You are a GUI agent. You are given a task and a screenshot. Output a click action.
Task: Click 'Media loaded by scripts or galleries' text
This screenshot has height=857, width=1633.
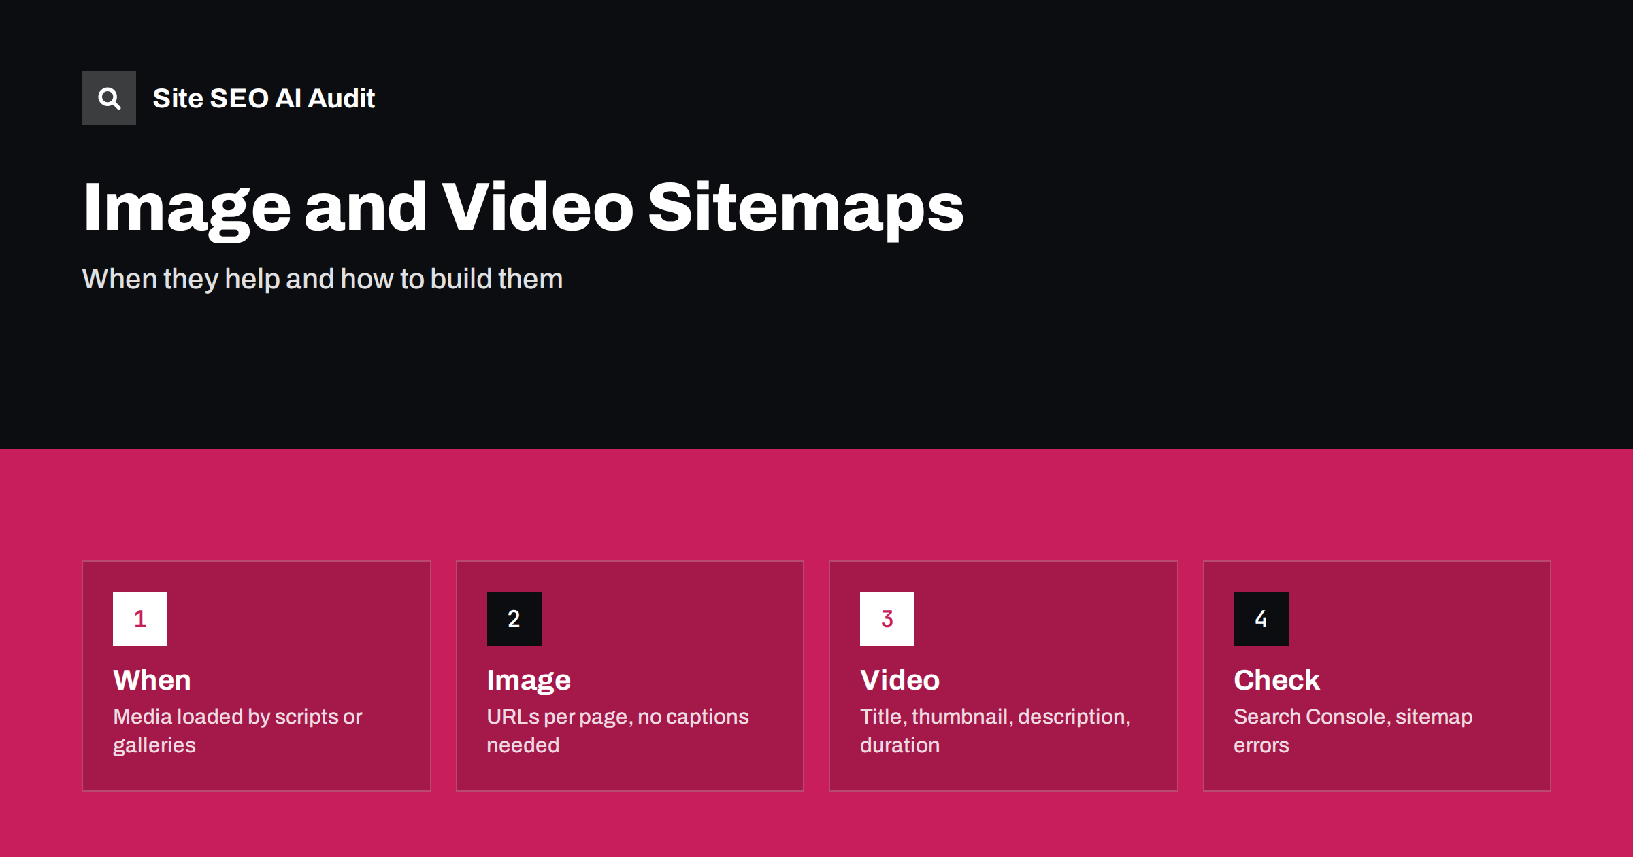point(237,731)
